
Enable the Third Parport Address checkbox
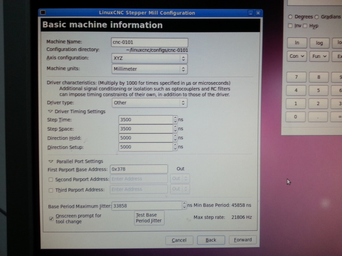click(x=51, y=190)
